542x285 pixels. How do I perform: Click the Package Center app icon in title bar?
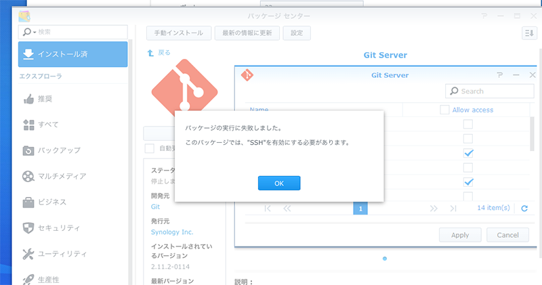pyautogui.click(x=24, y=16)
